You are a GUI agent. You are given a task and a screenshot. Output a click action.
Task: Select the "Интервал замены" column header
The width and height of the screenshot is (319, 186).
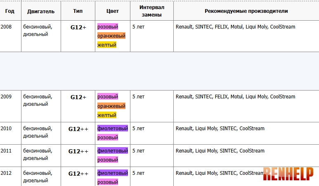151,11
